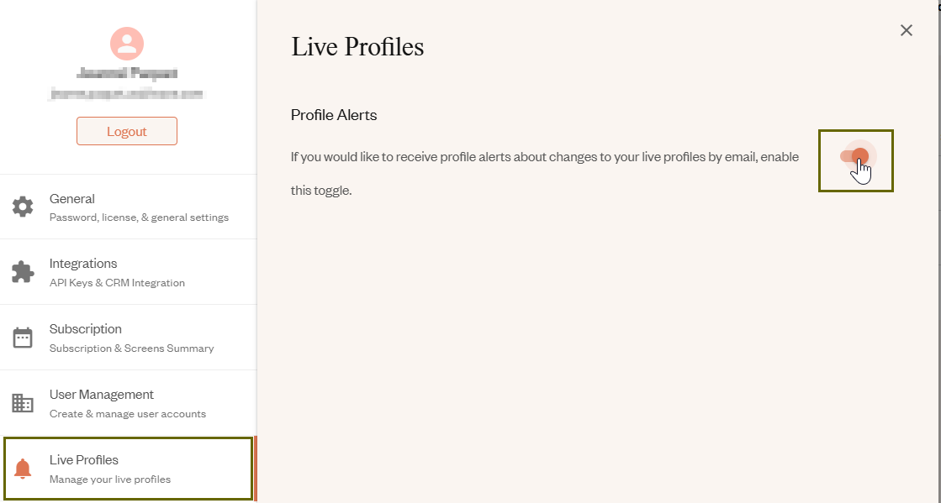Viewport: 941px width, 503px height.
Task: Click the user's email address text
Action: 126,93
